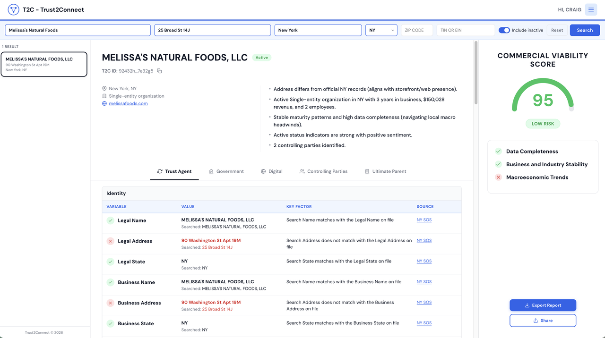The width and height of the screenshot is (605, 338).
Task: Click the VALUE column header
Action: coord(188,207)
